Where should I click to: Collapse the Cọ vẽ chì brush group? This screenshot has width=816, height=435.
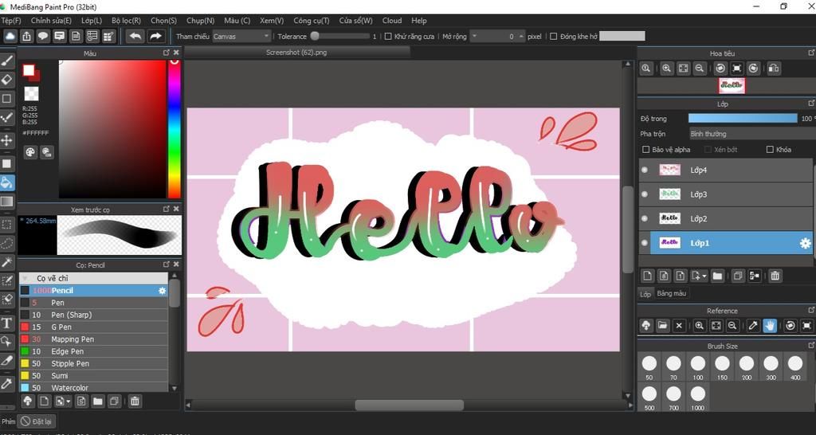coord(25,278)
